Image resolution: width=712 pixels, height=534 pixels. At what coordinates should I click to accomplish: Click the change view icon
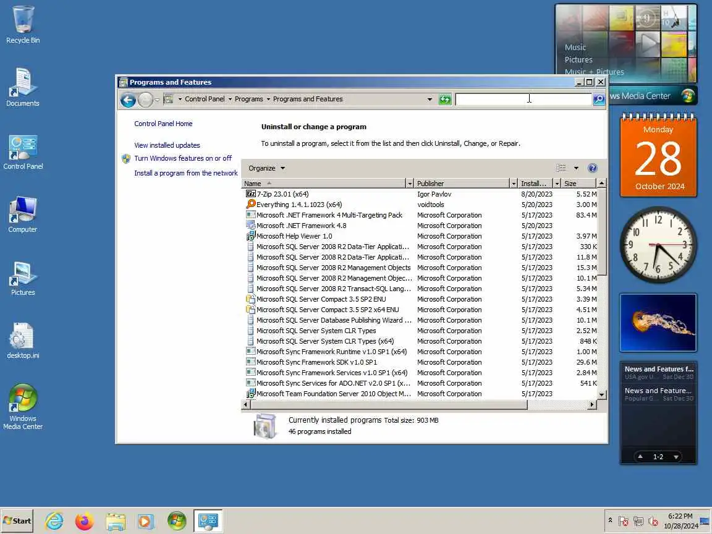pos(561,168)
